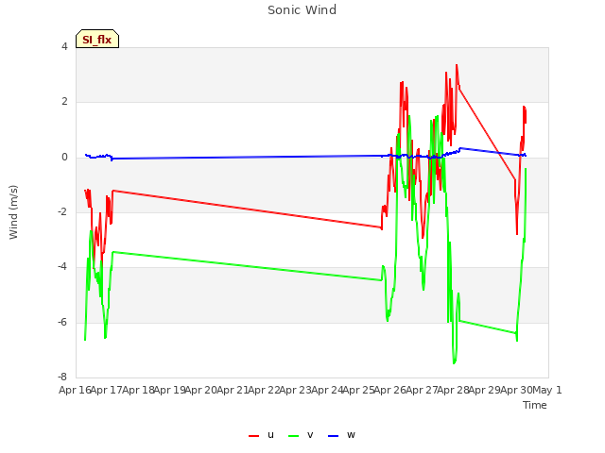The width and height of the screenshot is (605, 453).
Task: Click the y-axis value 2
Action: [x=64, y=102]
